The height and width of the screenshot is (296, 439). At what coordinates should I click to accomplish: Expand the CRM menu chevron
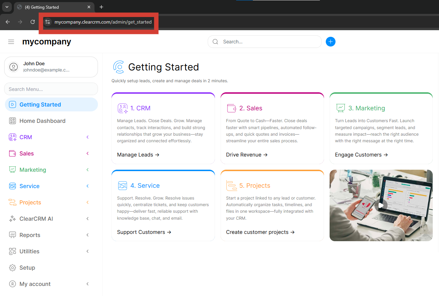click(88, 137)
